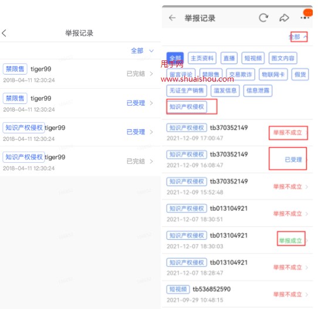
Task: Open chevron of 短视频 tb536852590 record
Action: 307,294
